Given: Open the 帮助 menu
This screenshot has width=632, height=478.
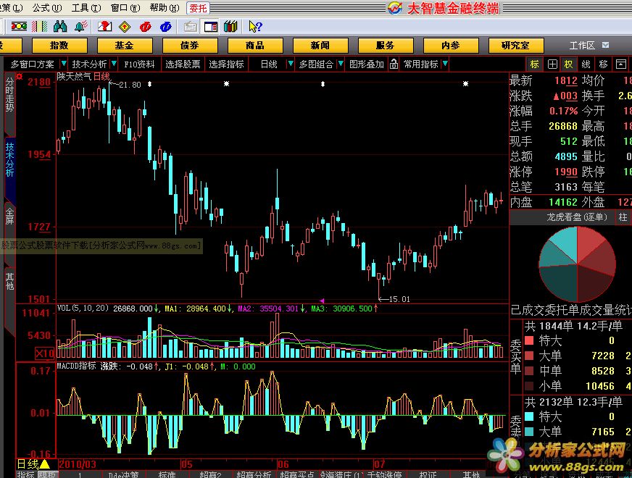Looking at the screenshot, I should (165, 8).
